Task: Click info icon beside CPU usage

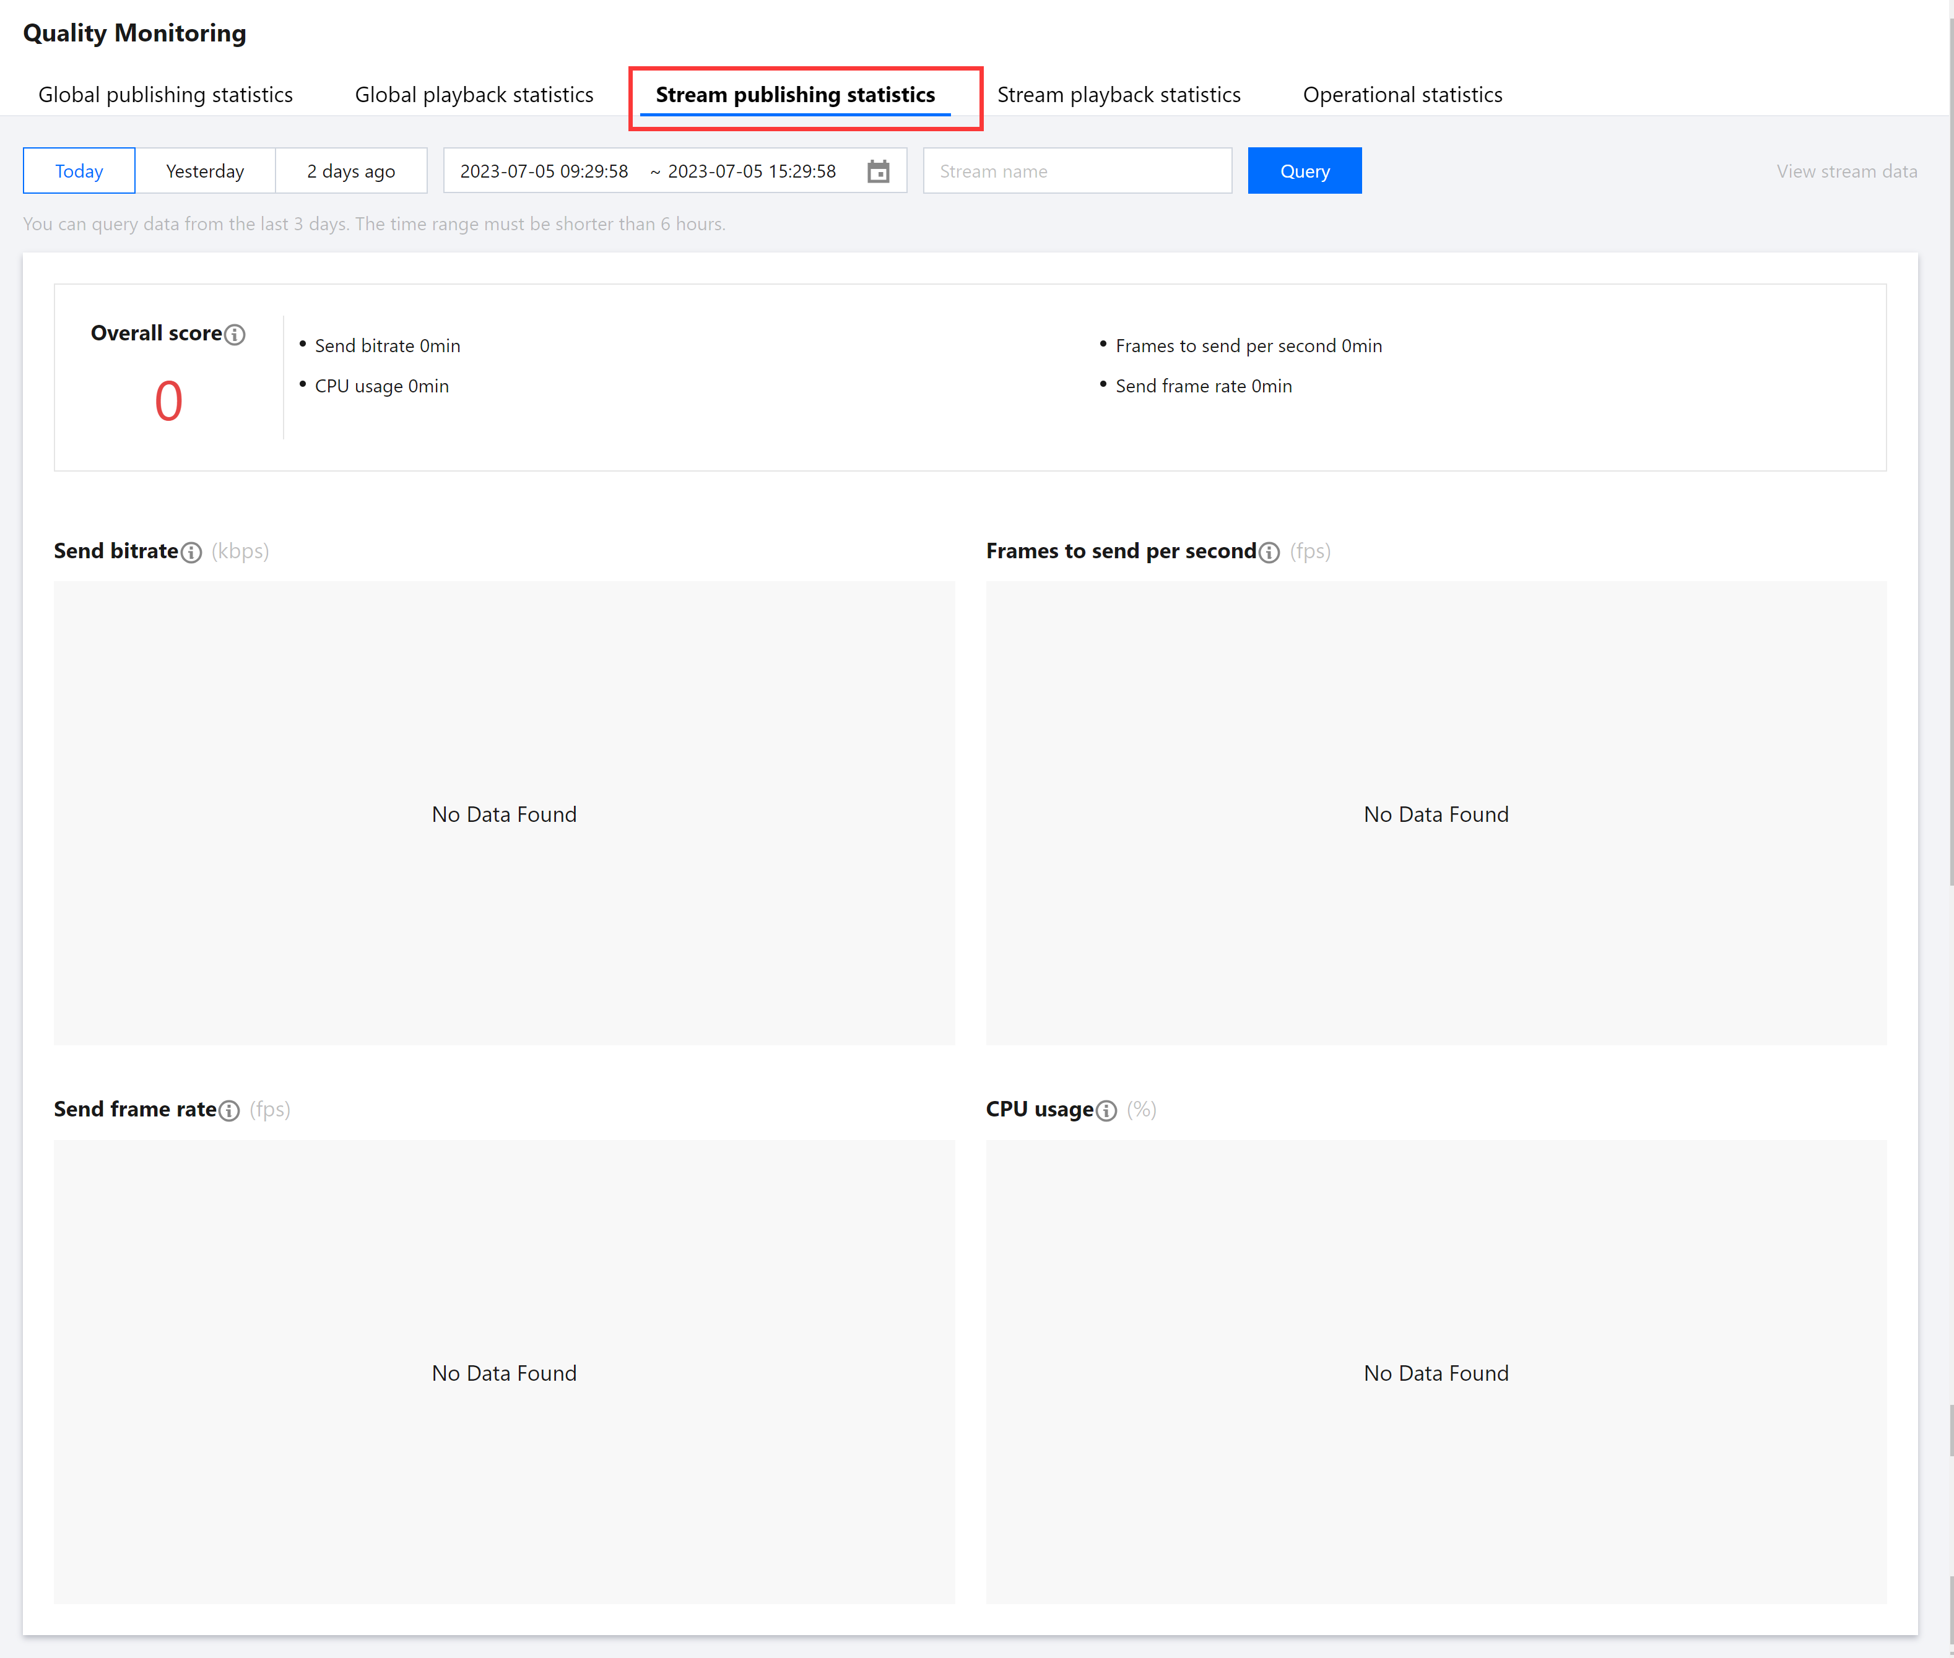Action: 1106,1111
